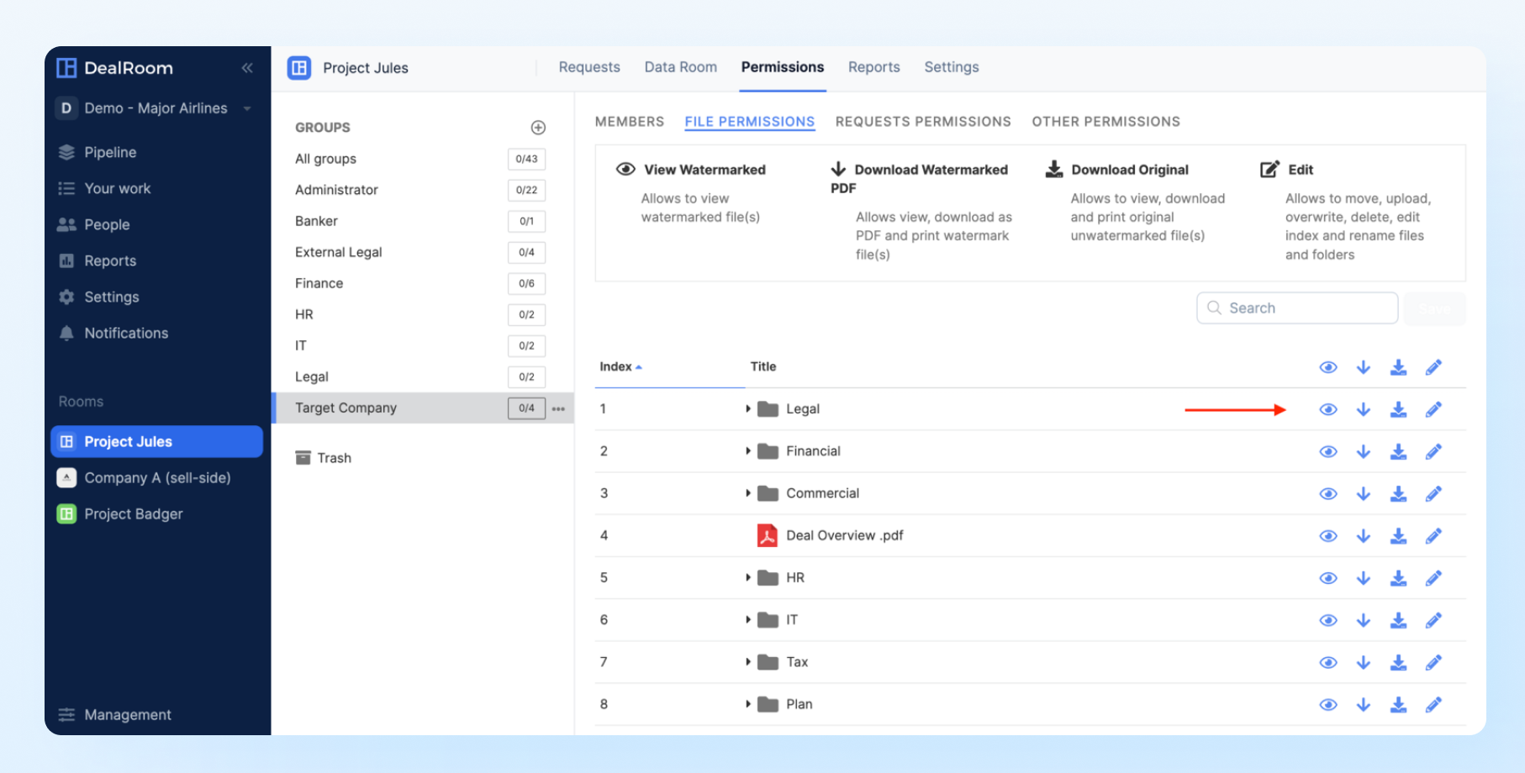Open Target Company group options ellipsis
This screenshot has height=773, width=1525.
click(x=558, y=408)
